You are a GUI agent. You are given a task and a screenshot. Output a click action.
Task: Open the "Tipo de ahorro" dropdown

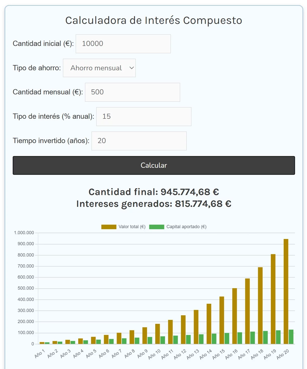pyautogui.click(x=99, y=68)
